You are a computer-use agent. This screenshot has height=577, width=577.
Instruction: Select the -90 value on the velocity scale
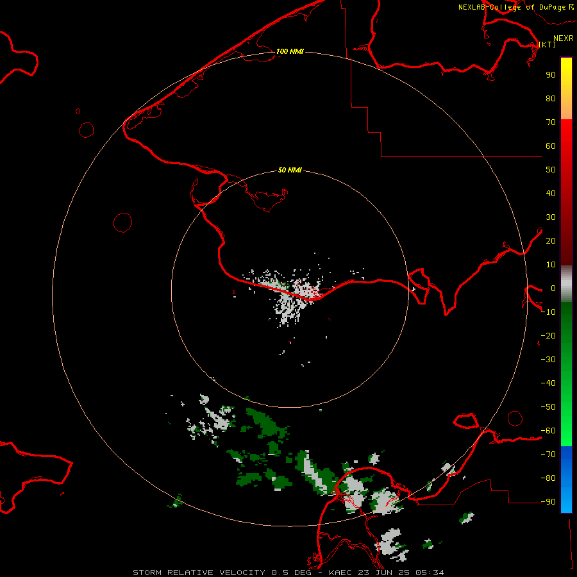click(x=548, y=502)
